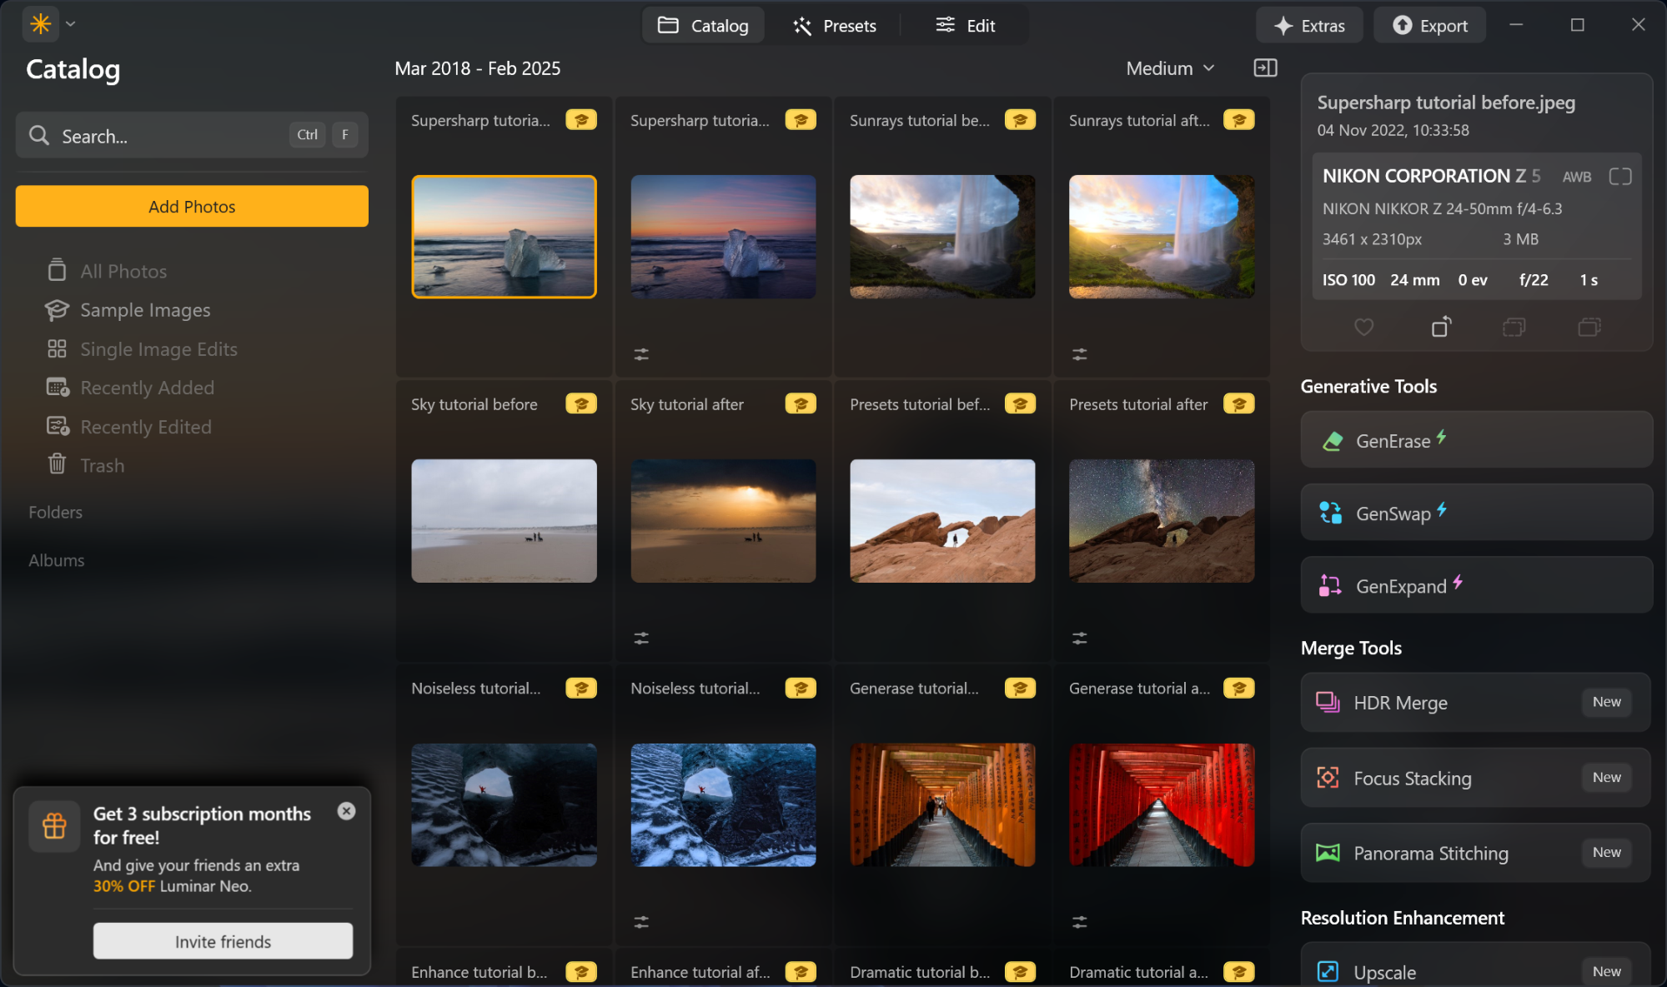Open the Medium thumbnail size dropdown
The height and width of the screenshot is (987, 1667).
coord(1169,68)
